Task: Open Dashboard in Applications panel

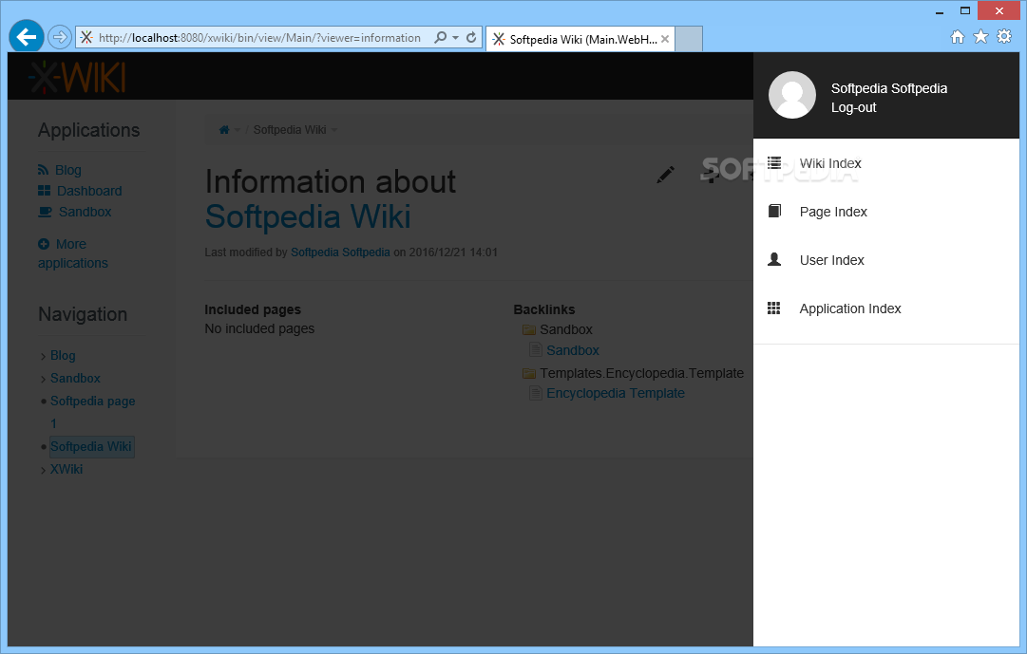Action: [89, 191]
